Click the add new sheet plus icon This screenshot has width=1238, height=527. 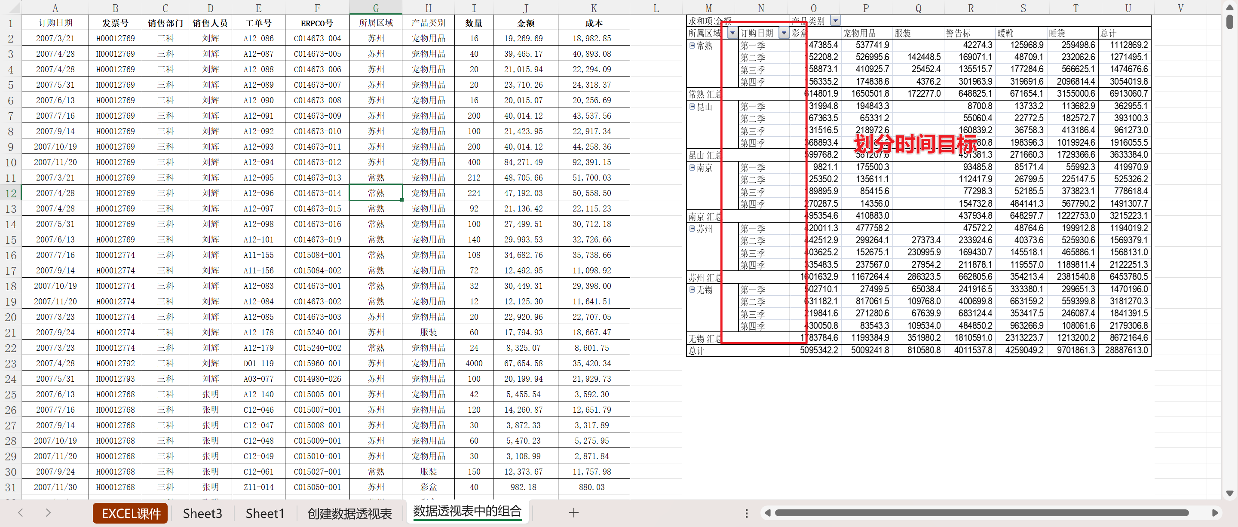pyautogui.click(x=573, y=512)
